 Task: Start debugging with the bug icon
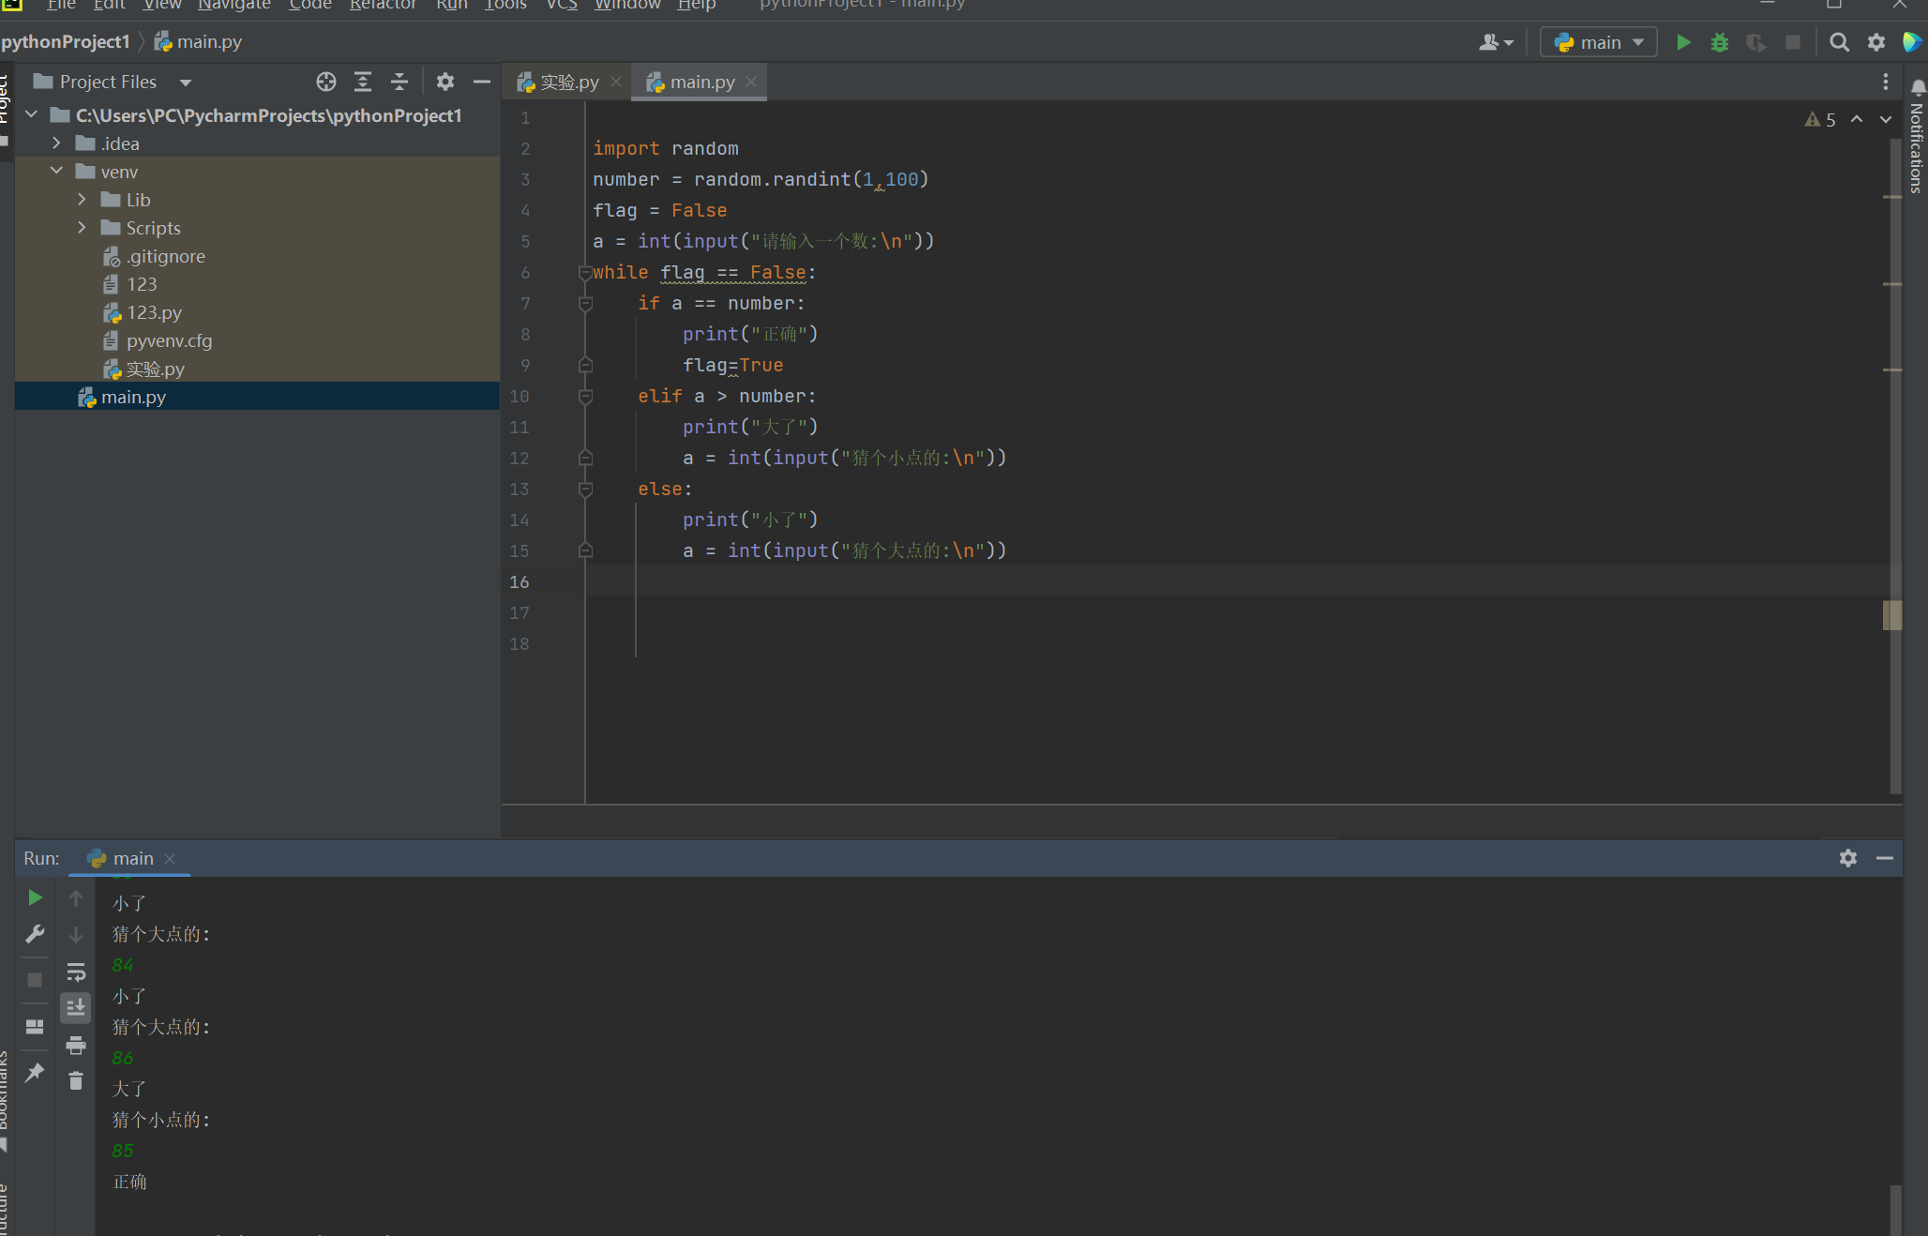pyautogui.click(x=1719, y=42)
